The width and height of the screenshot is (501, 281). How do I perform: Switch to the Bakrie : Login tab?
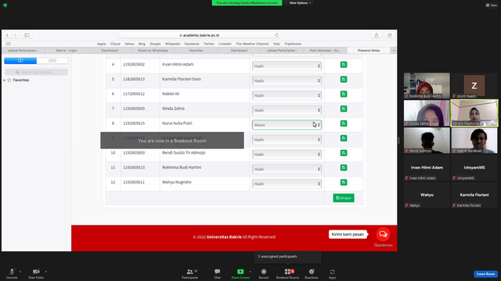tap(67, 50)
